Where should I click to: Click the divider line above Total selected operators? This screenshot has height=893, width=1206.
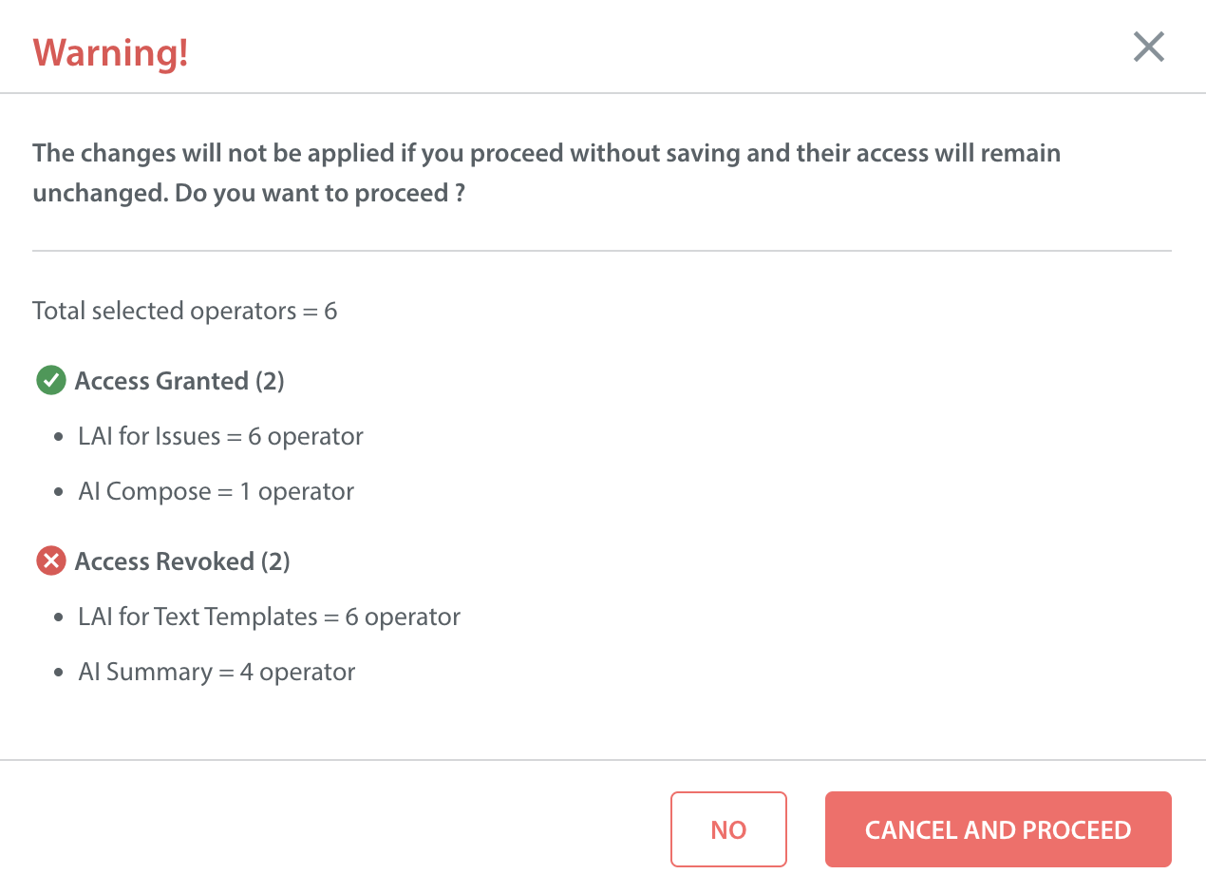602,251
